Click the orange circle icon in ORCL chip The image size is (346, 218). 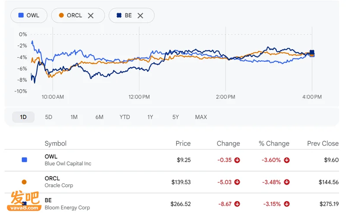pyautogui.click(x=61, y=15)
